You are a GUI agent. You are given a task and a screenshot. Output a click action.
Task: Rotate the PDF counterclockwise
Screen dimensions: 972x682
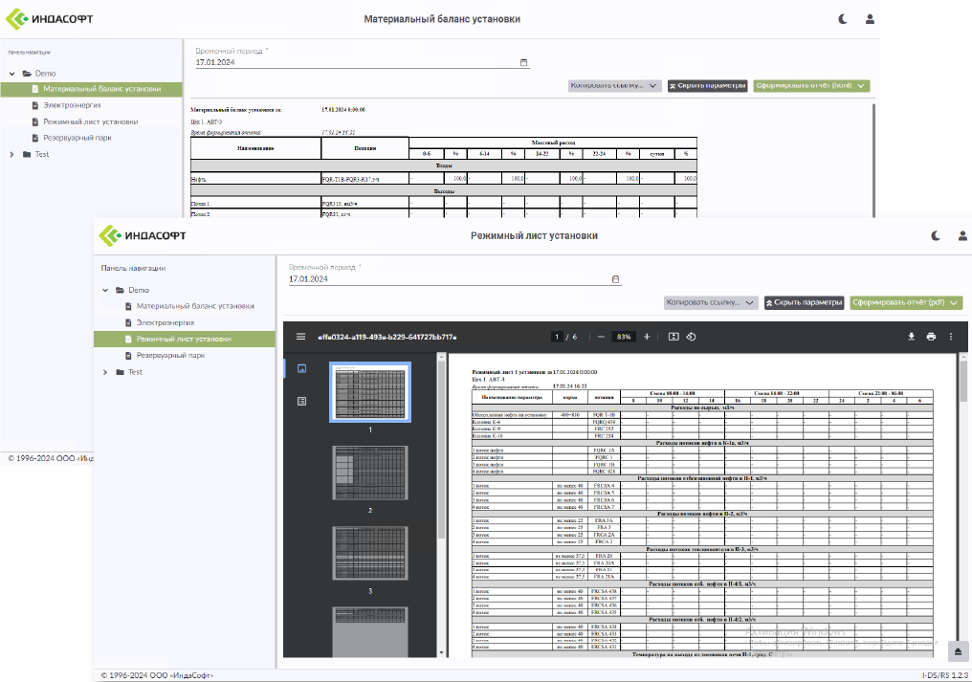(691, 337)
